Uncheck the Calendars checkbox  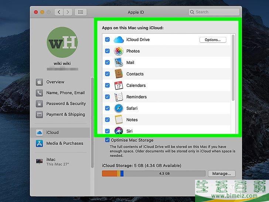click(108, 85)
